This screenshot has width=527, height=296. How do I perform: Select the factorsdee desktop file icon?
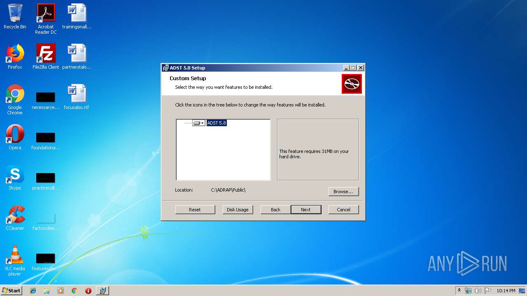pos(46,222)
